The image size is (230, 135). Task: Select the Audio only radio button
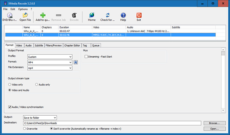click(36, 85)
